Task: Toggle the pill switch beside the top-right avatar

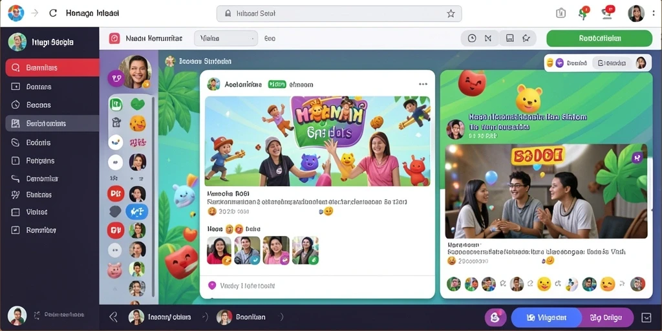Action: [612, 63]
